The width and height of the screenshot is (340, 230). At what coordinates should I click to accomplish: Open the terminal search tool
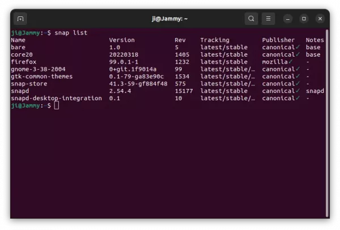251,19
